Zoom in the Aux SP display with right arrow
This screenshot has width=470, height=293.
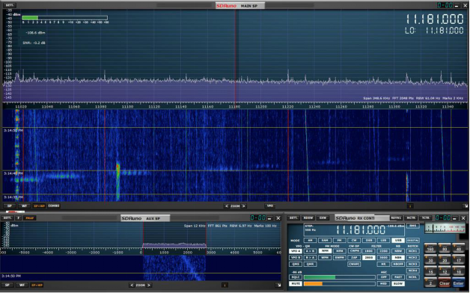tap(149, 286)
